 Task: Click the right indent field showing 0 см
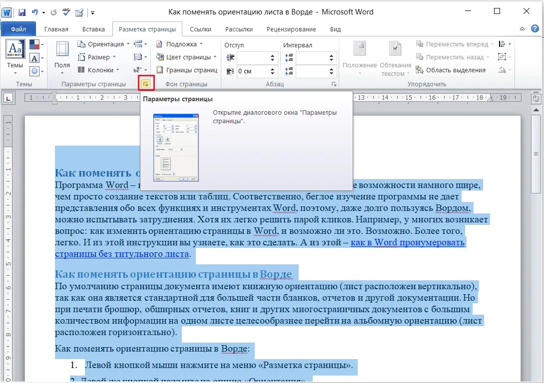pyautogui.click(x=253, y=71)
